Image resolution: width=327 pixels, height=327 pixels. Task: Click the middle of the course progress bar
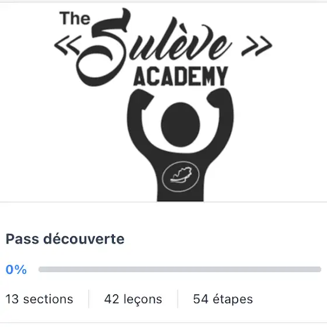coord(180,269)
